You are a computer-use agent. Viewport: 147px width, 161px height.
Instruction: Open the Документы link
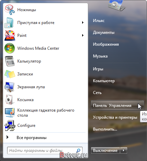(x=104, y=32)
